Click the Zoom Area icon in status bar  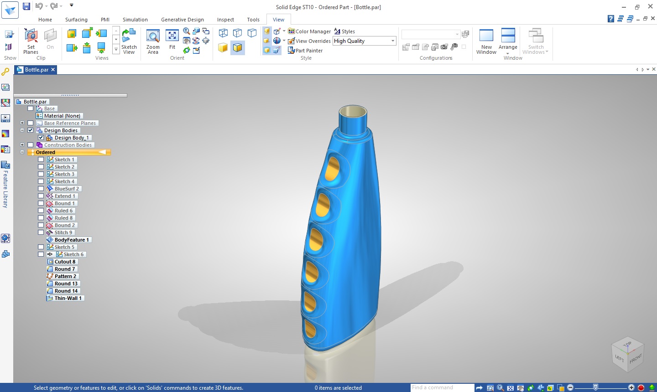click(x=490, y=388)
